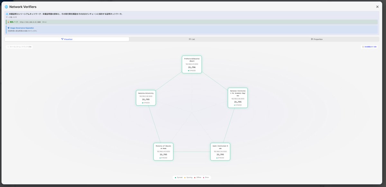Open the List tab
386x187 pixels.
point(192,39)
